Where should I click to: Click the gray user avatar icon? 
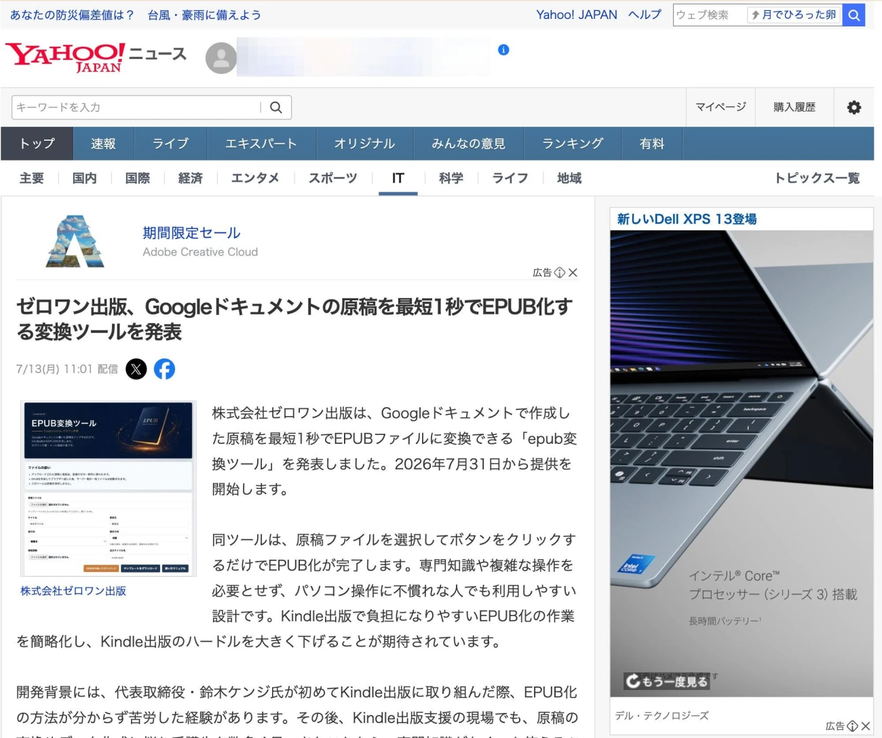[x=221, y=58]
